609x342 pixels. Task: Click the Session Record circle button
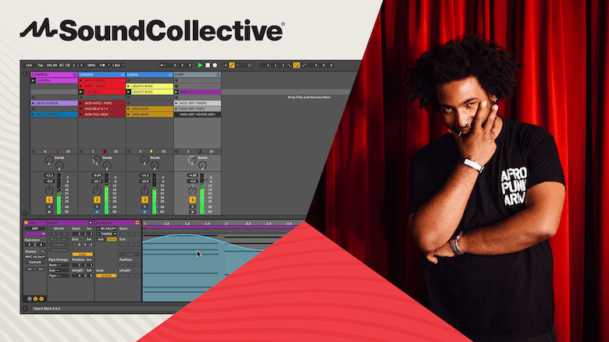250,65
